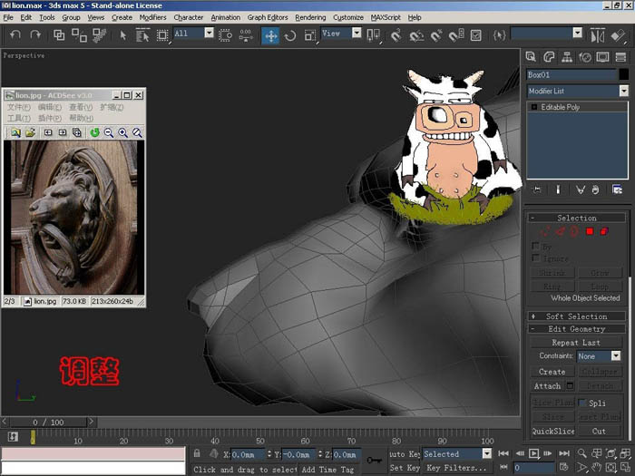Click the QuickSlice button

click(x=552, y=431)
